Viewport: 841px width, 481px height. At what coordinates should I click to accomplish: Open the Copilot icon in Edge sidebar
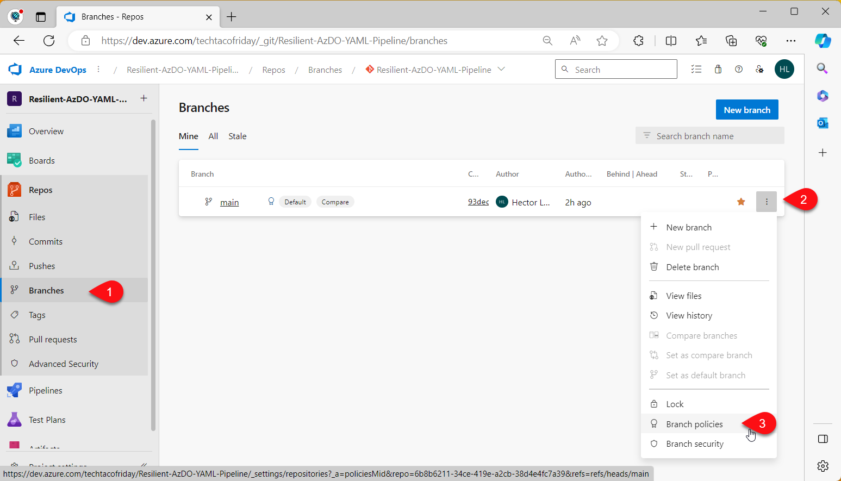(823, 41)
